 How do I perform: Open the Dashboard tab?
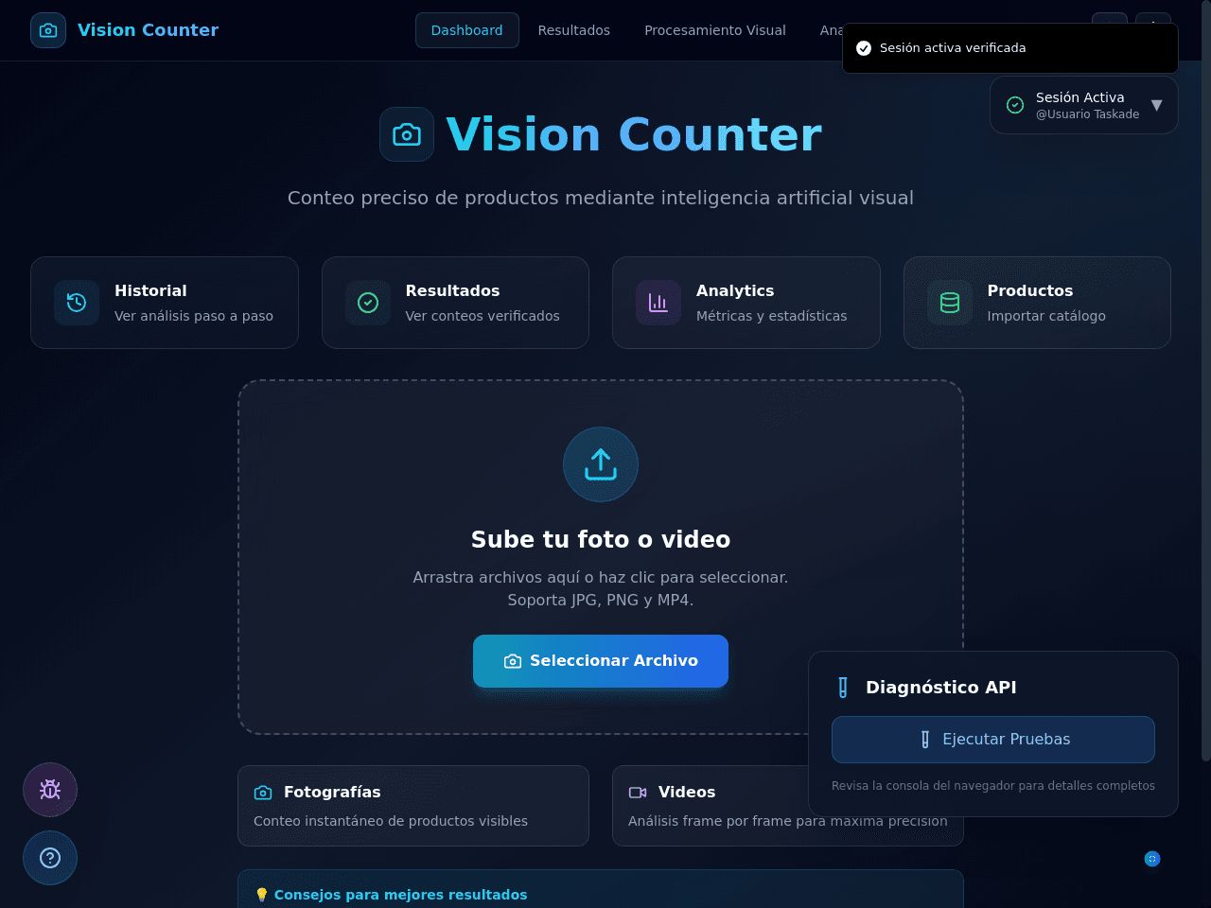point(467,30)
